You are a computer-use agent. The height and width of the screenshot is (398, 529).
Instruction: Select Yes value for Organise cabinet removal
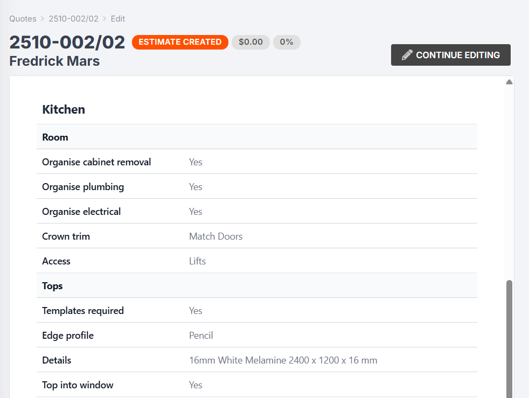(x=196, y=162)
